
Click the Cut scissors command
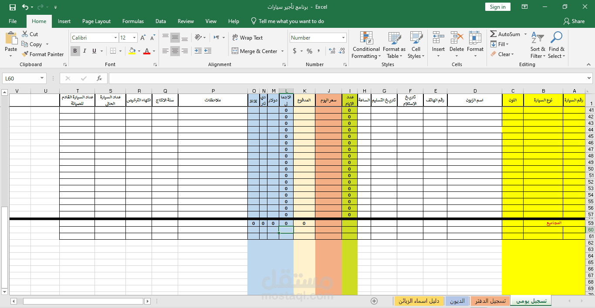click(x=30, y=34)
